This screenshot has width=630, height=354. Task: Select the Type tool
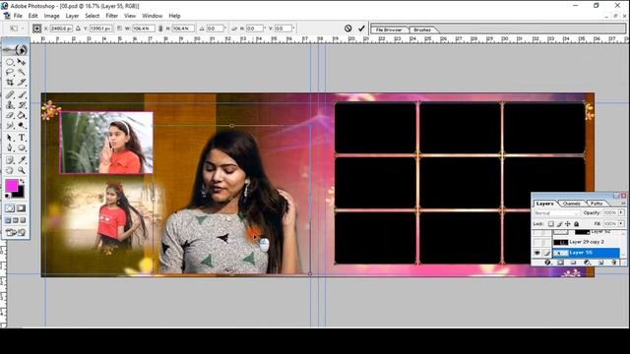(x=22, y=138)
